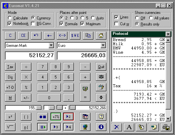The width and height of the screenshot is (175, 135).
Task: Click the backspace left-arrow button
Action: click(49, 36)
